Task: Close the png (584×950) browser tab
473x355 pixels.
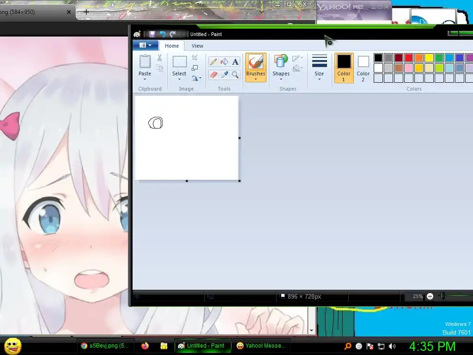Action: (x=69, y=12)
